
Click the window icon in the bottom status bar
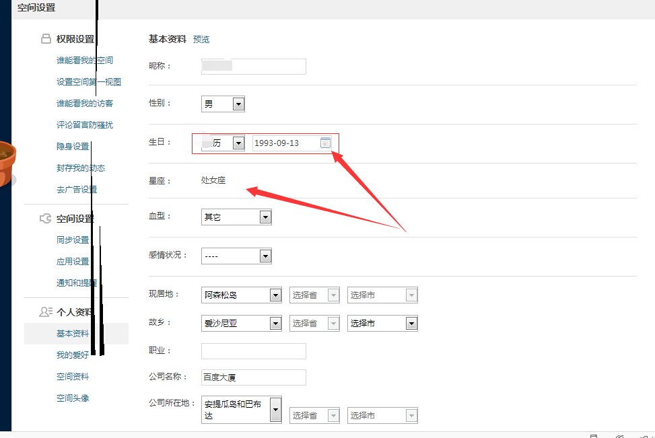click(594, 436)
